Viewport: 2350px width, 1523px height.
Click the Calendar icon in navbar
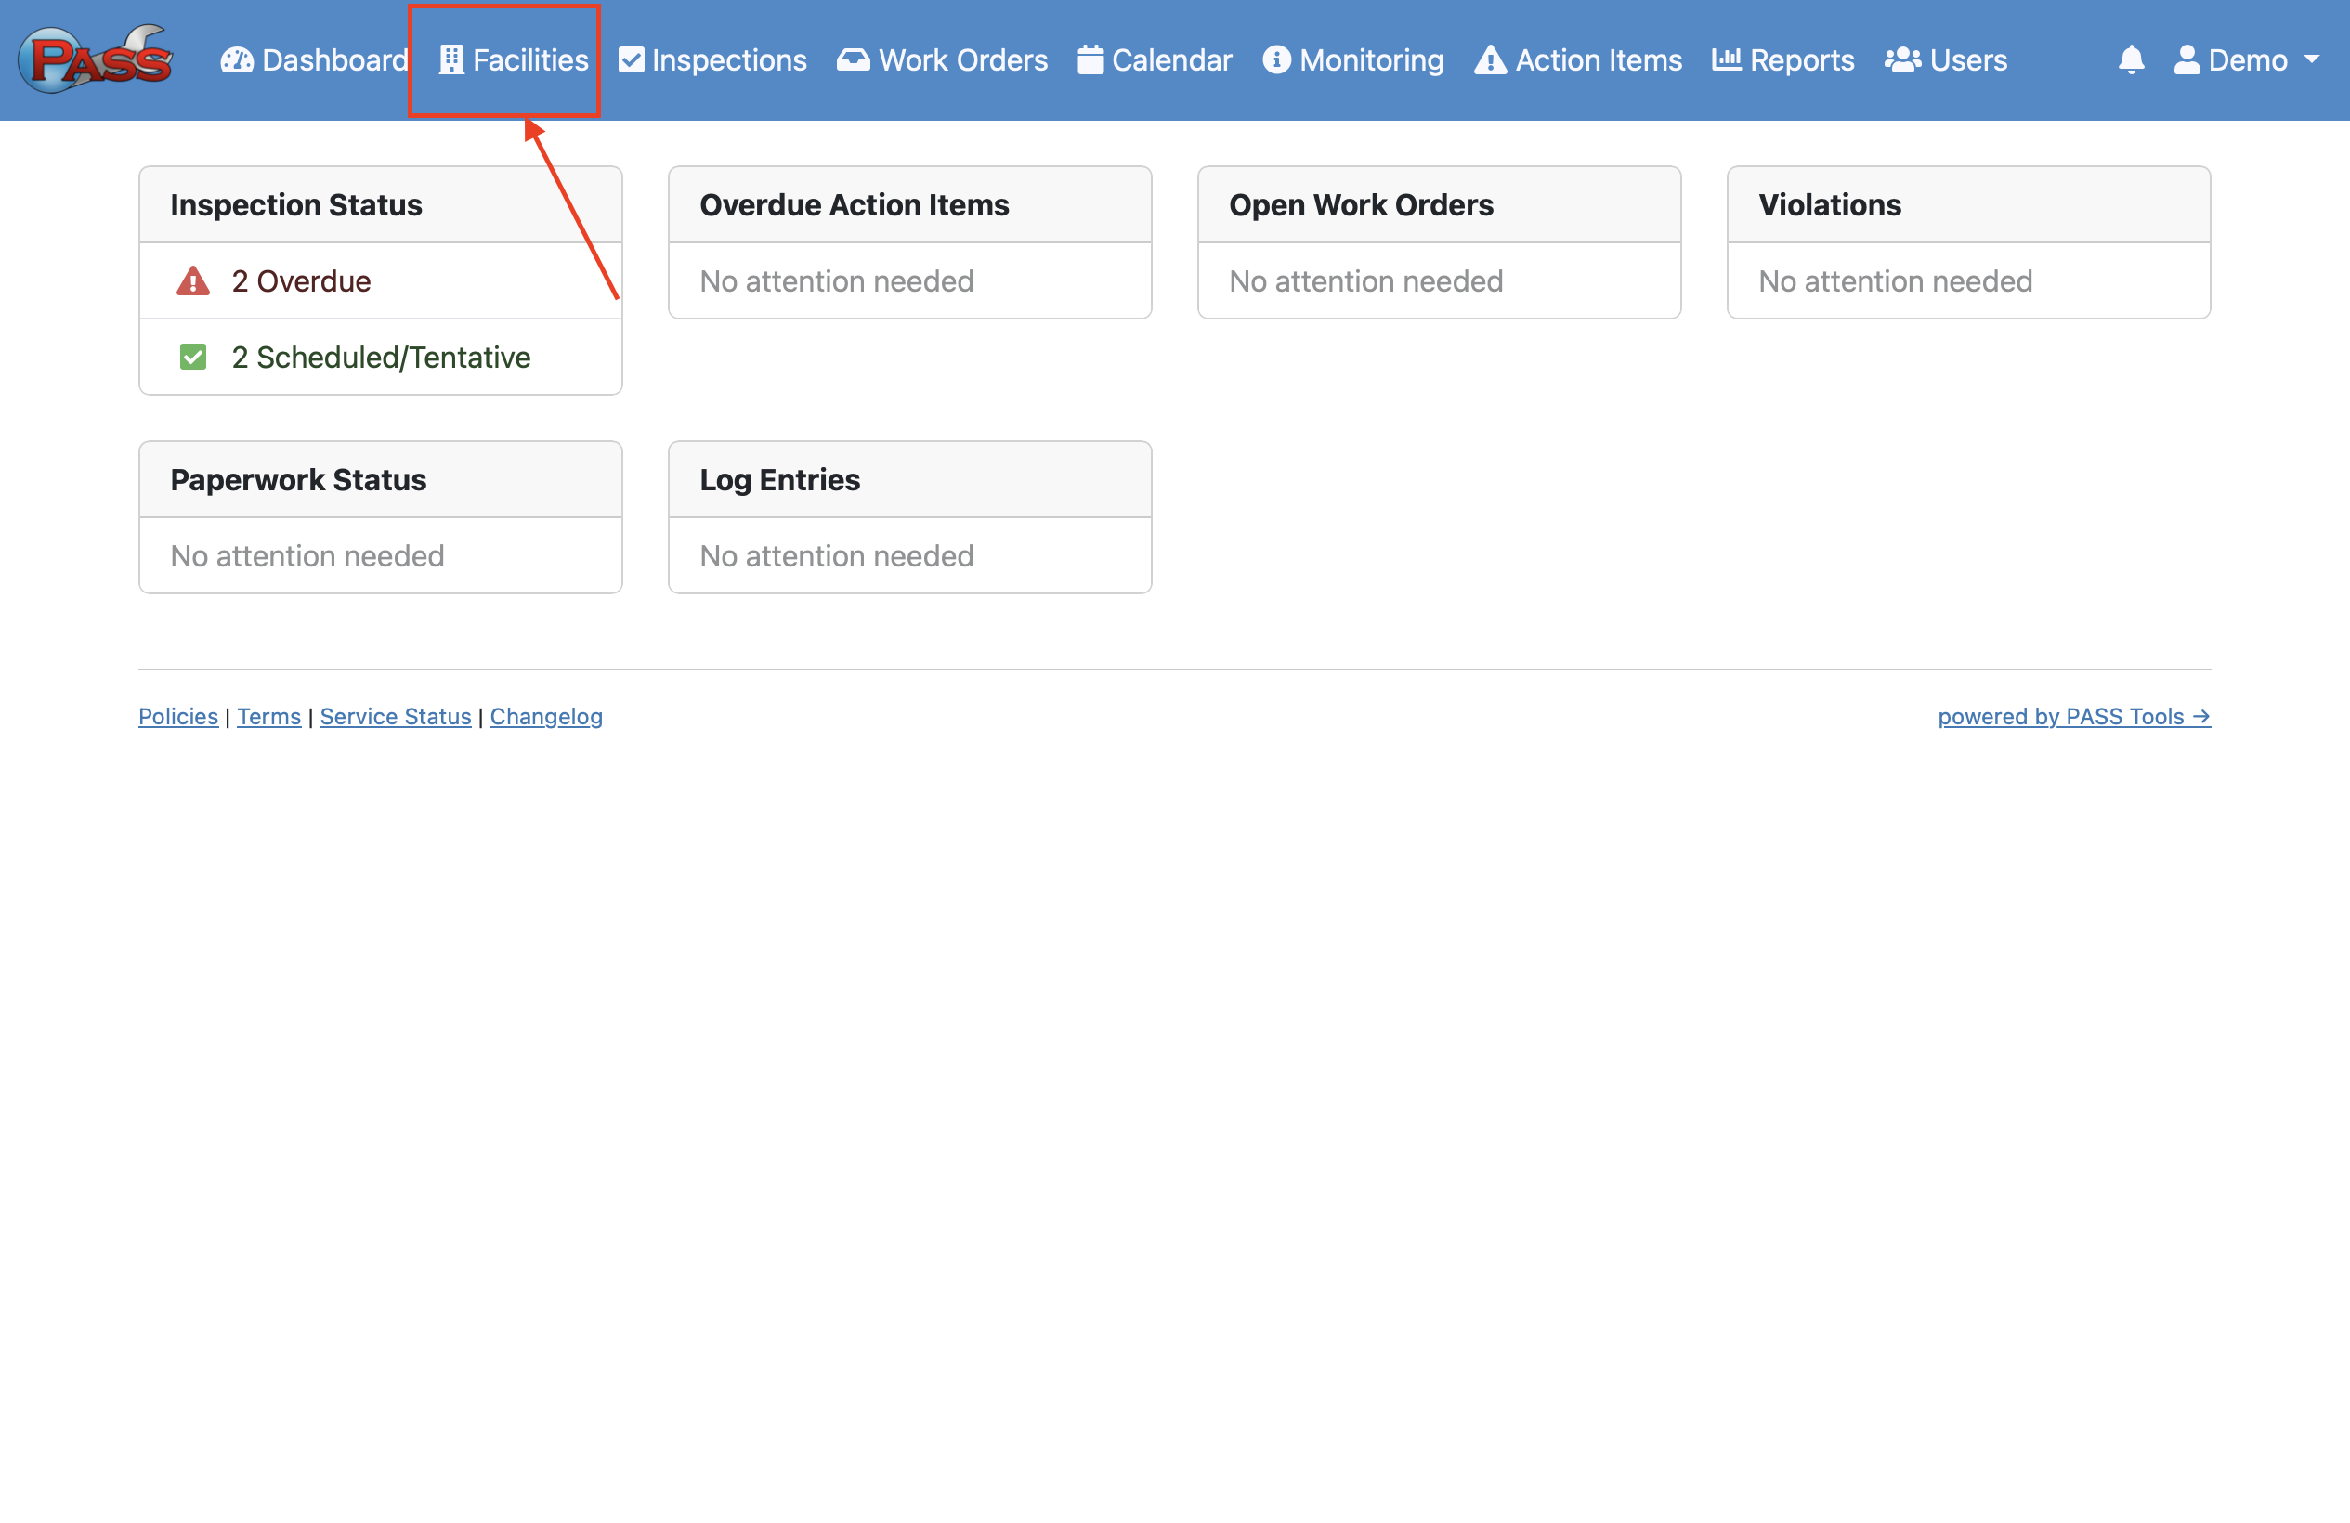(1090, 60)
